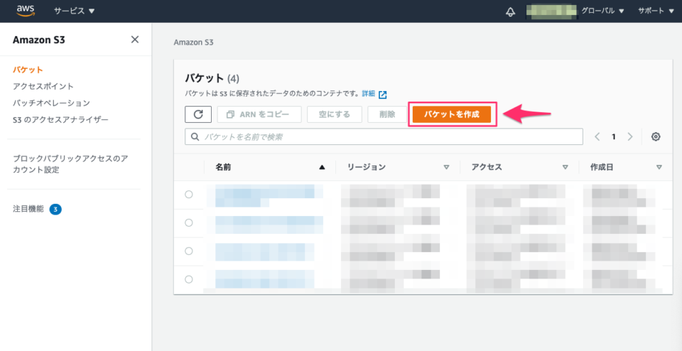Open バッチオペレーション in the sidebar
Screen dimensions: 682x351
click(x=51, y=102)
